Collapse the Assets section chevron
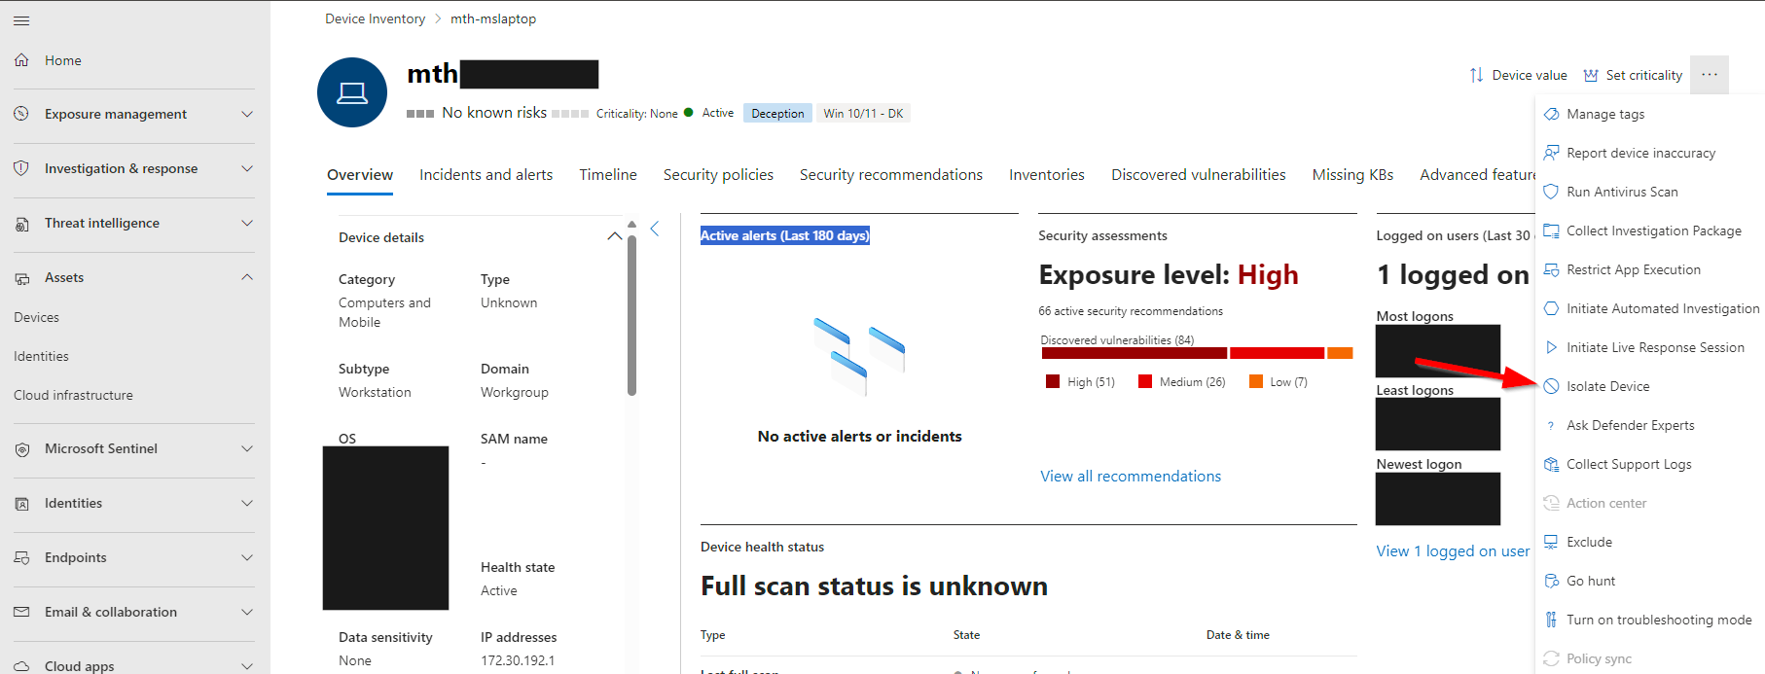Screen dimensions: 1765x674 (247, 277)
